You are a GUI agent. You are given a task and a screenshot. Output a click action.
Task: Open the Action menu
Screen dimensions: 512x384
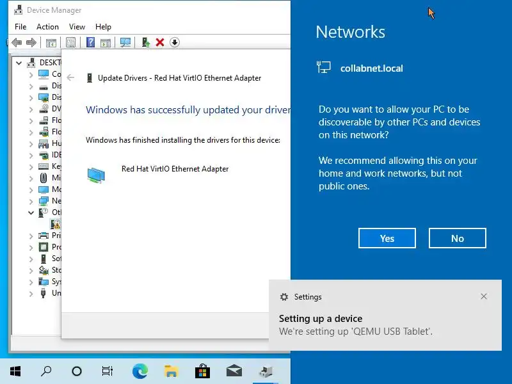tap(47, 27)
